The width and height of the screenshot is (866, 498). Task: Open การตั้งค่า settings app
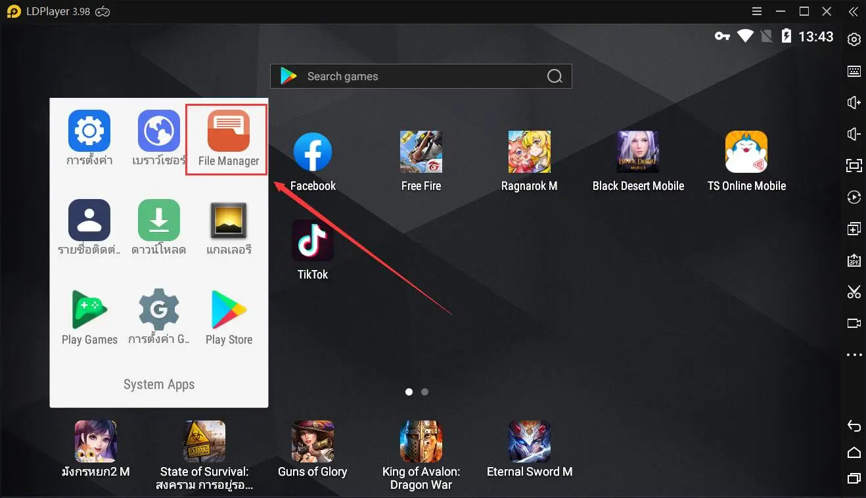tap(89, 139)
